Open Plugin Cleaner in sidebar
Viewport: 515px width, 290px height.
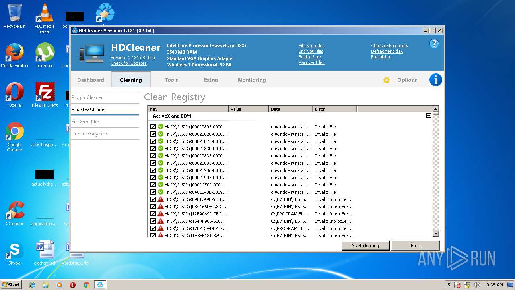coord(105,97)
